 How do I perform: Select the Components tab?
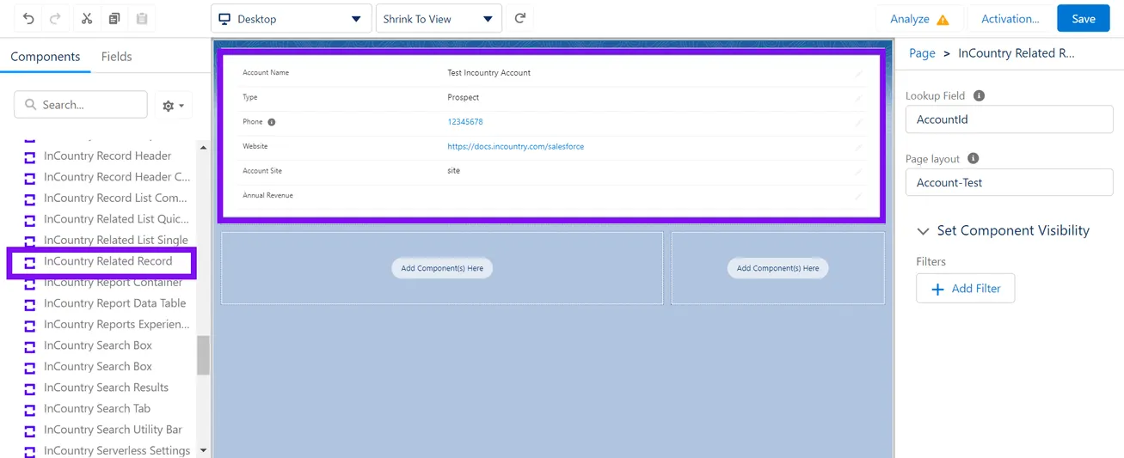[46, 57]
